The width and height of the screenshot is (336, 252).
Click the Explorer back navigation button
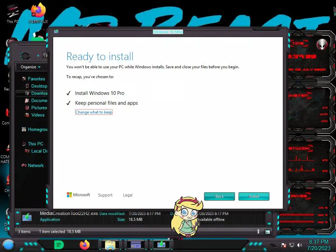(x=25, y=56)
